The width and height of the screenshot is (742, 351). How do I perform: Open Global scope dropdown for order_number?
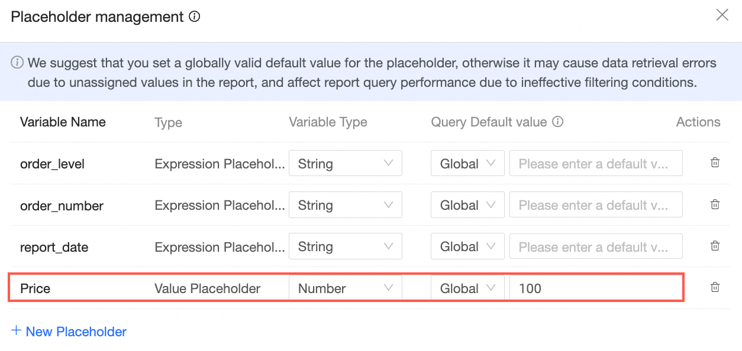click(x=467, y=205)
